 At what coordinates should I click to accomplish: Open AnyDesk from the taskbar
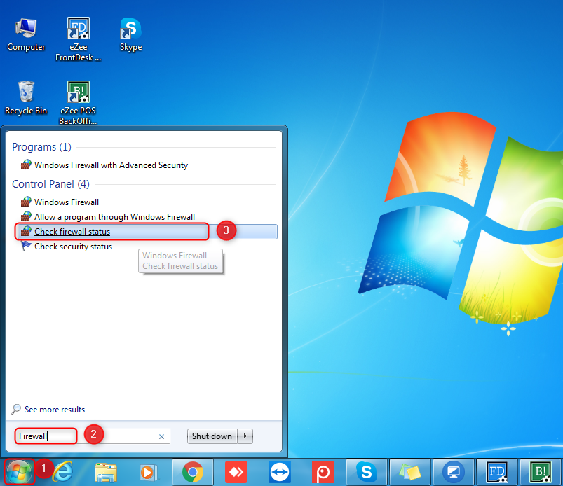236,472
